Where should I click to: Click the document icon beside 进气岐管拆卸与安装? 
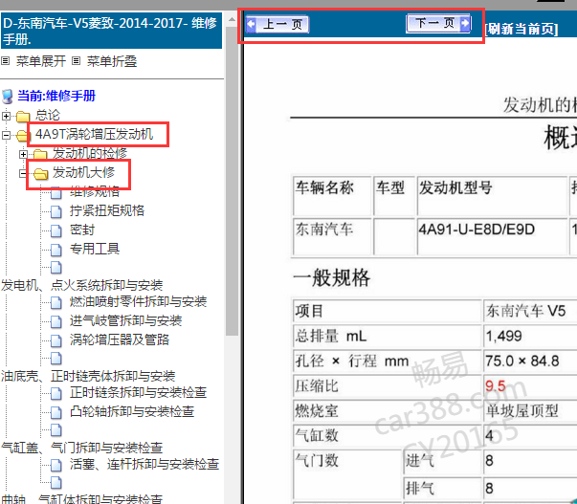point(55,321)
